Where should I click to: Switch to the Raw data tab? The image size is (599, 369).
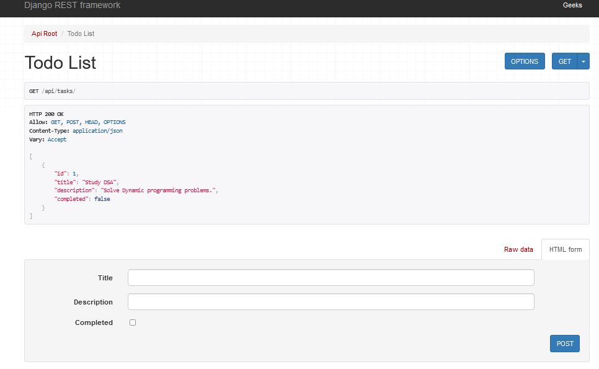click(x=518, y=249)
